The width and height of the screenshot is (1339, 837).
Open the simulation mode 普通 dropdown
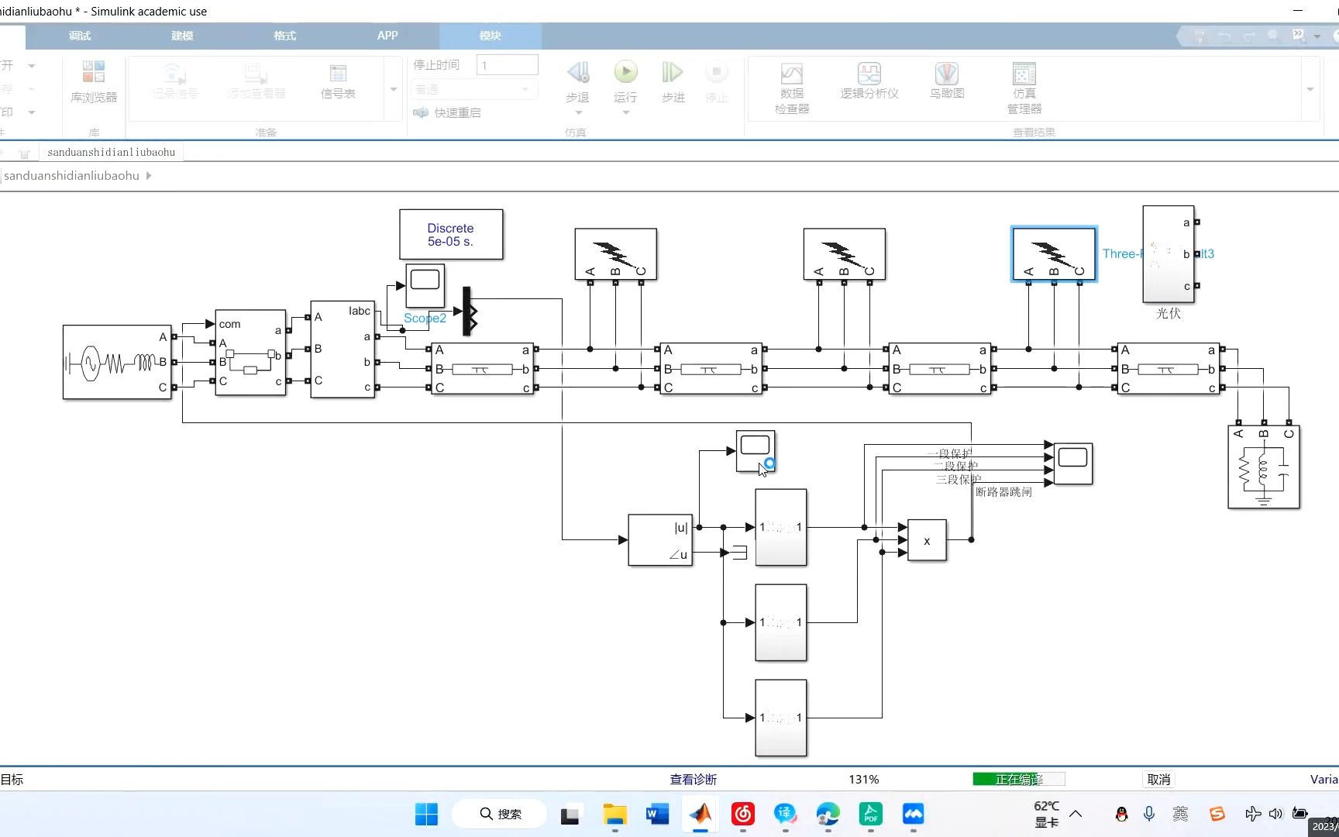pos(475,89)
